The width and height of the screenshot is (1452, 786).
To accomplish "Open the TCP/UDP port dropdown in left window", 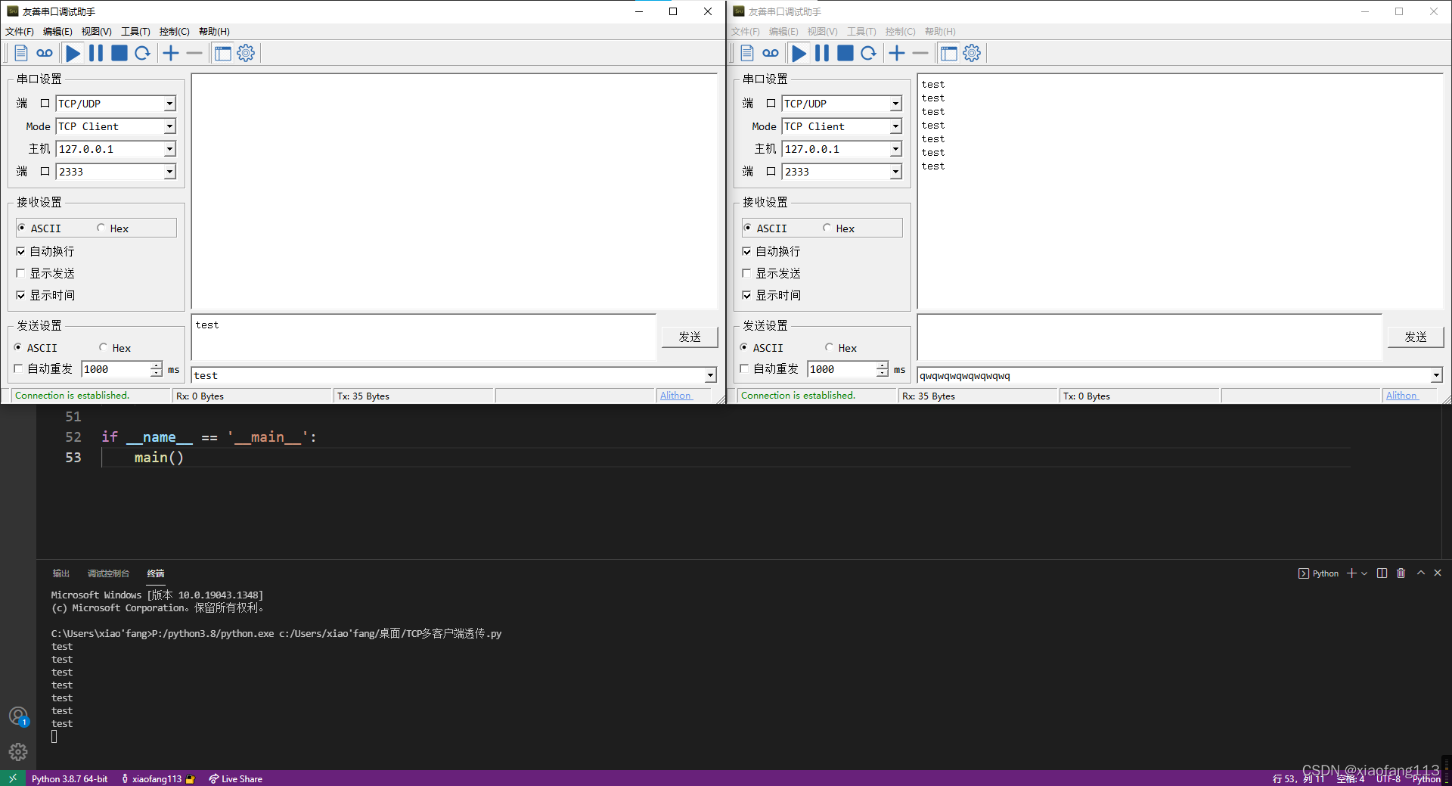I will pos(169,104).
